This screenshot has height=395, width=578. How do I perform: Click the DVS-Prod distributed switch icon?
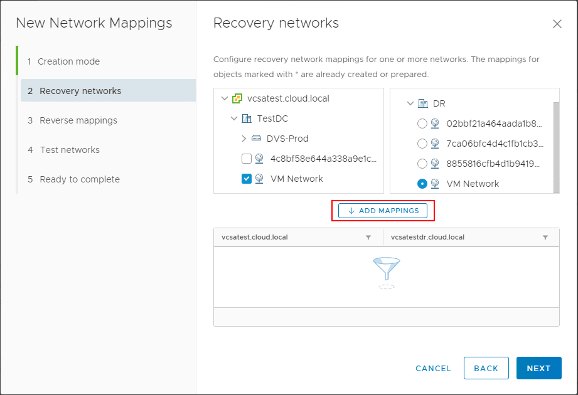point(256,139)
